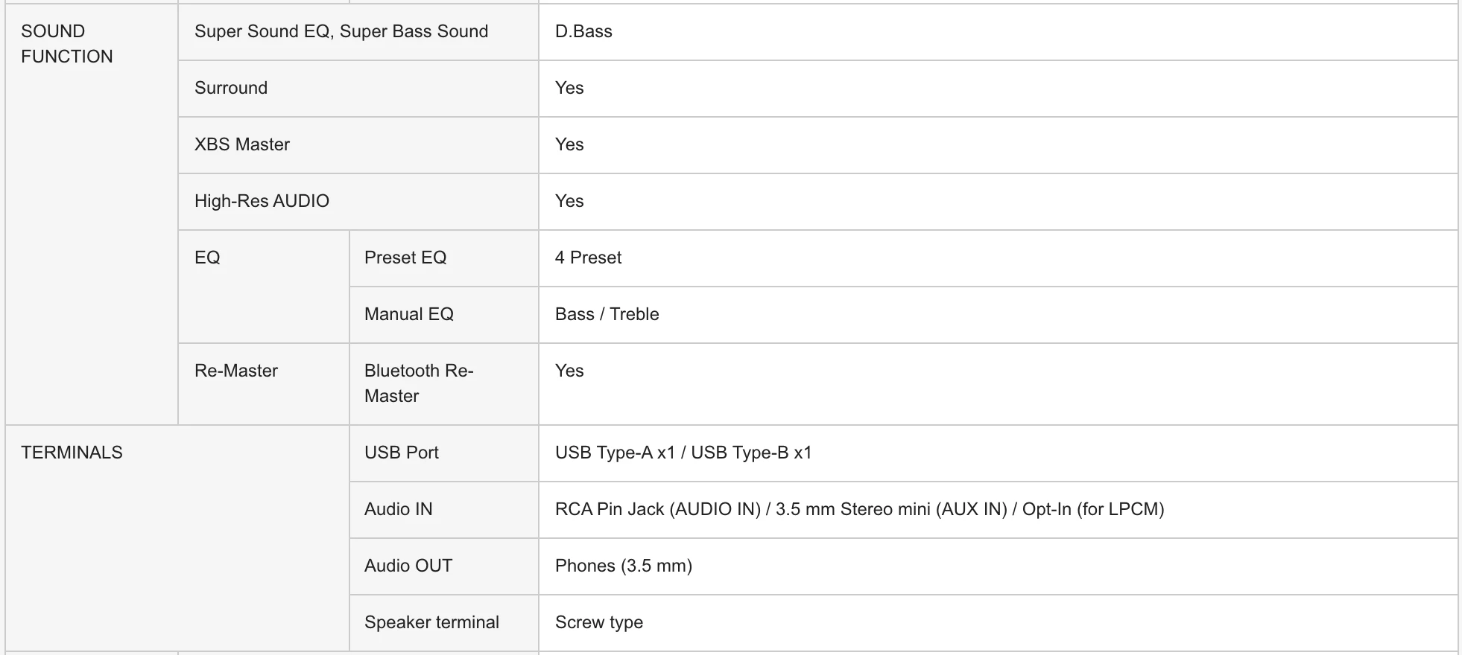
Task: Select the Re-Master group cell
Action: (x=264, y=384)
